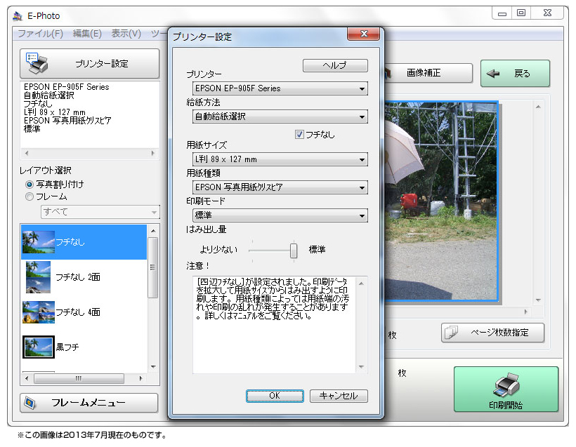Click the printer icon on 印刷開始 button
Viewport: 576px width, 447px height.
pyautogui.click(x=506, y=385)
